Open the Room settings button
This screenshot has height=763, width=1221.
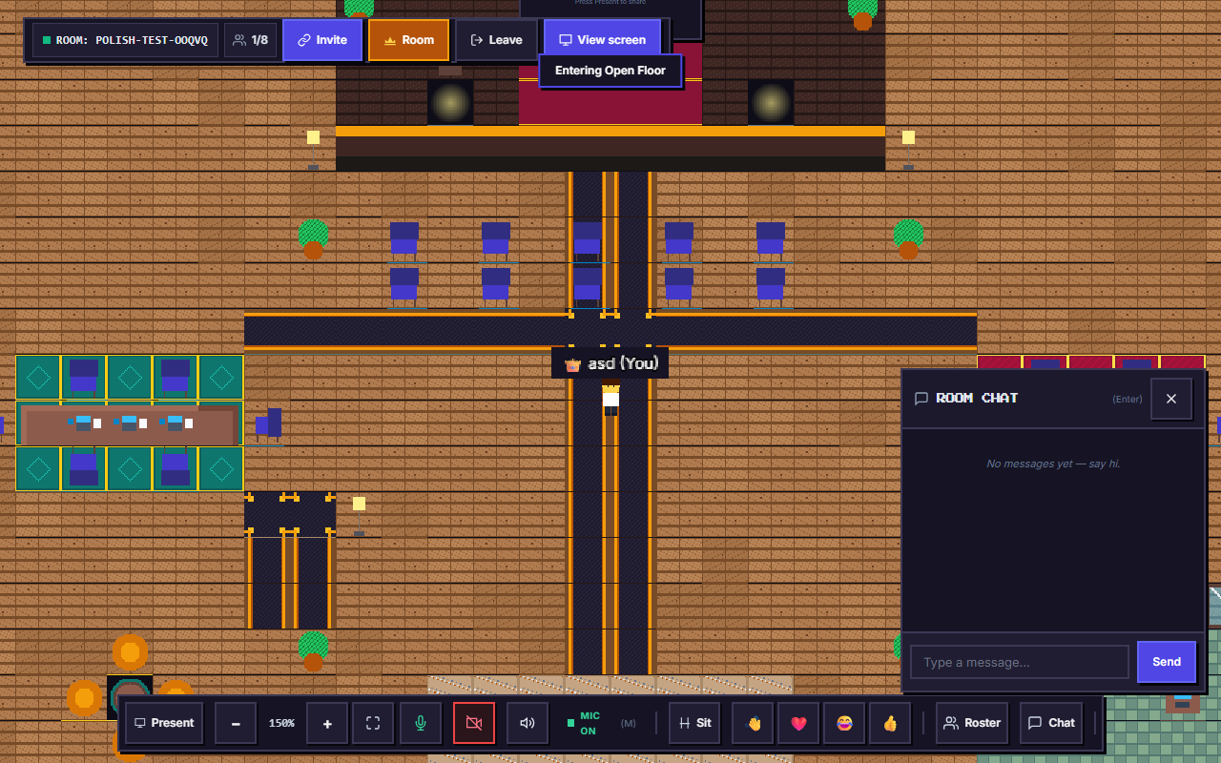pos(408,40)
